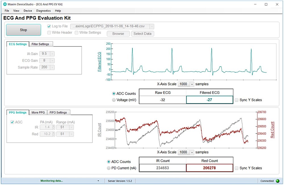Open the ECG X-Axis Scale dropdown
The image size is (284, 185).
coord(192,84)
